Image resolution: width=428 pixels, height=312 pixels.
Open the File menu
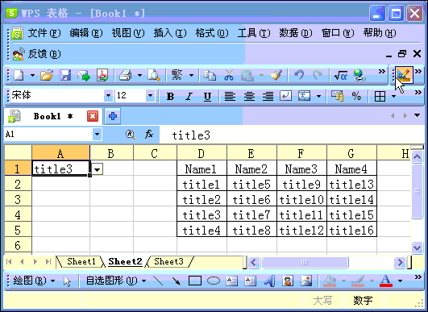click(x=44, y=33)
